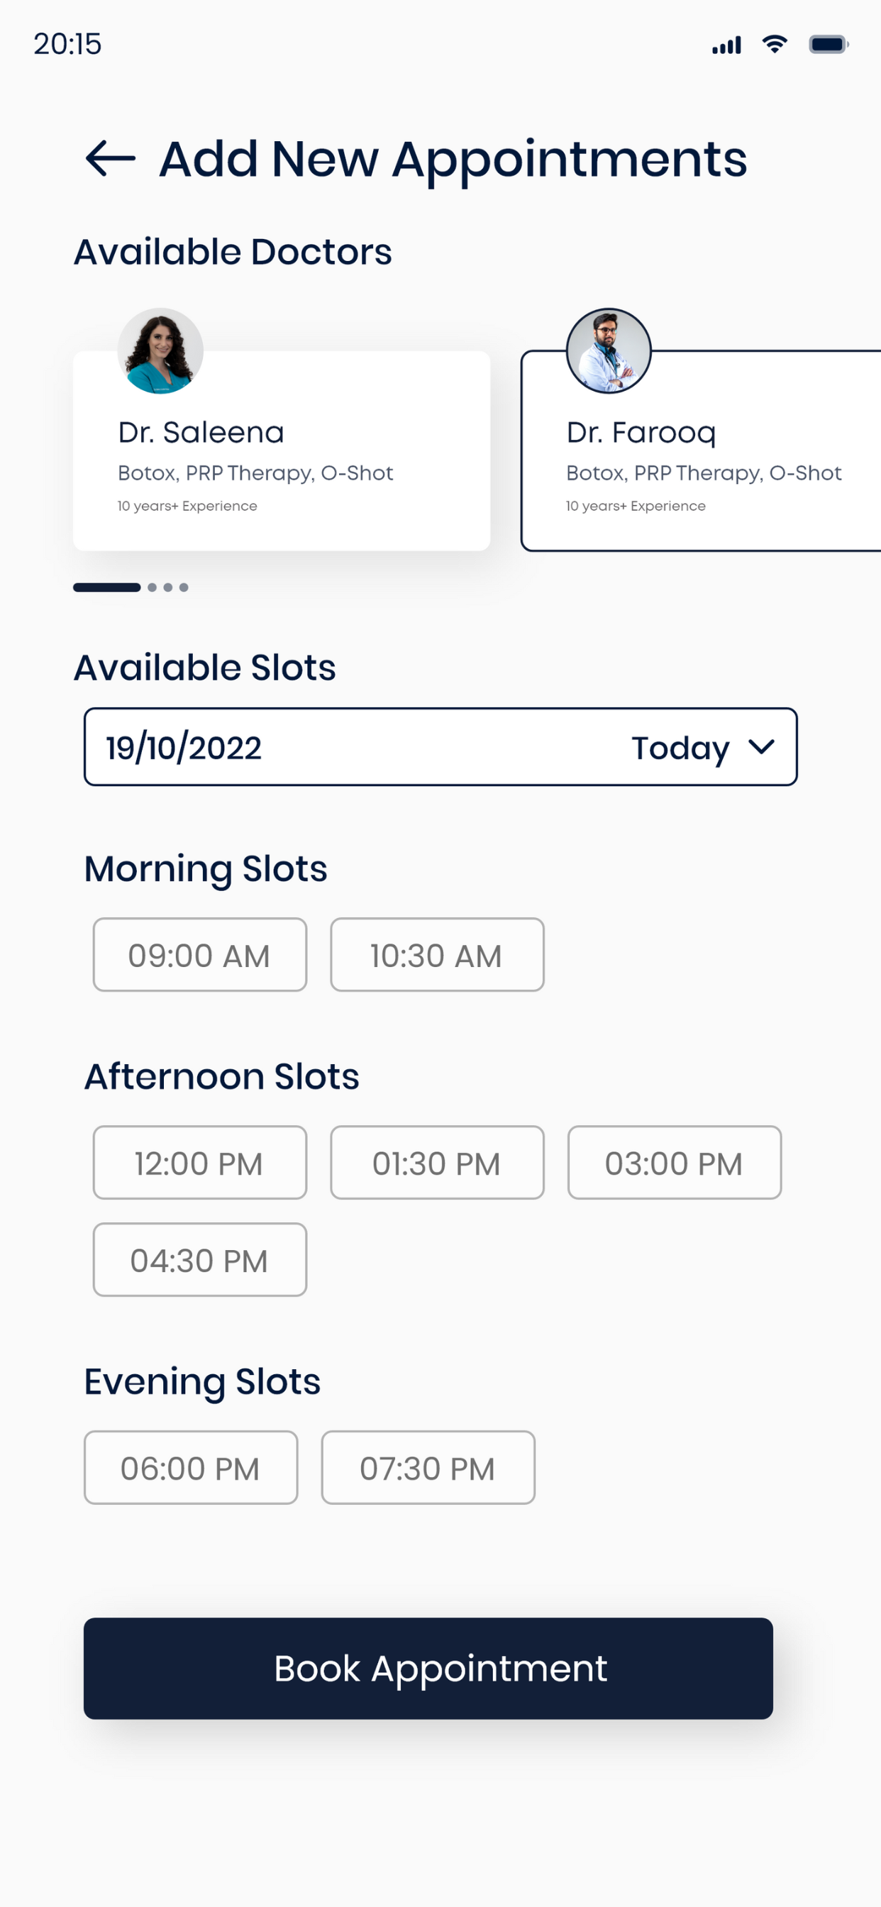Select the 04:30 PM time slot

200,1260
